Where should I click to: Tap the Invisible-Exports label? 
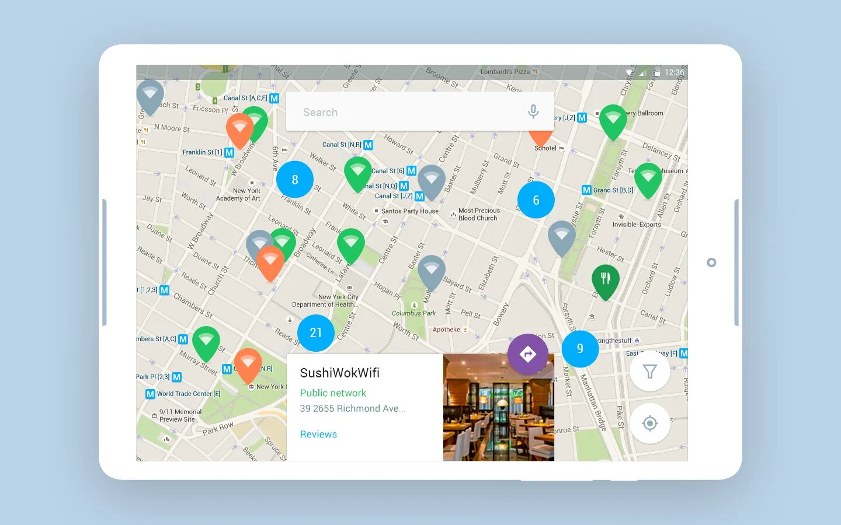[637, 225]
